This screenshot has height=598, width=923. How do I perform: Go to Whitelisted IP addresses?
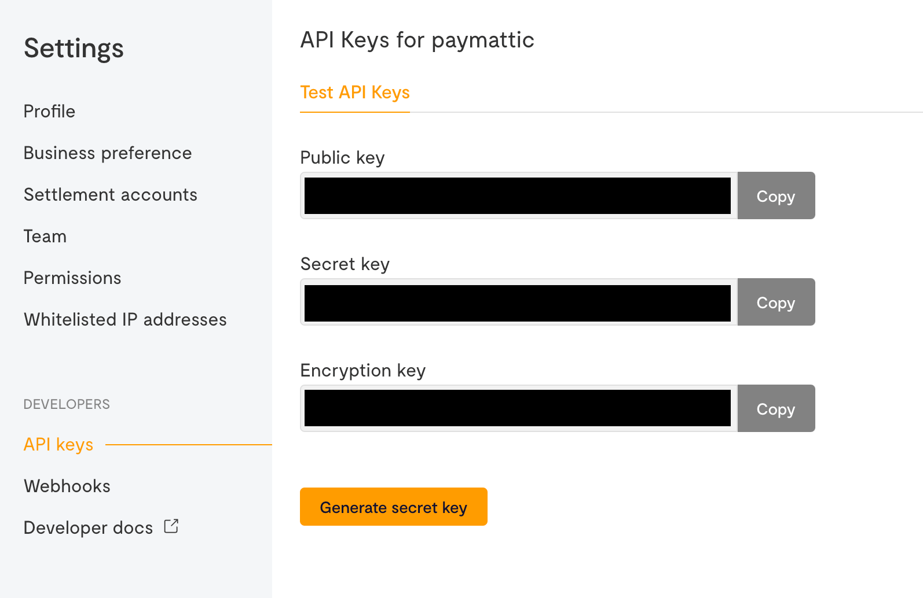(x=125, y=319)
